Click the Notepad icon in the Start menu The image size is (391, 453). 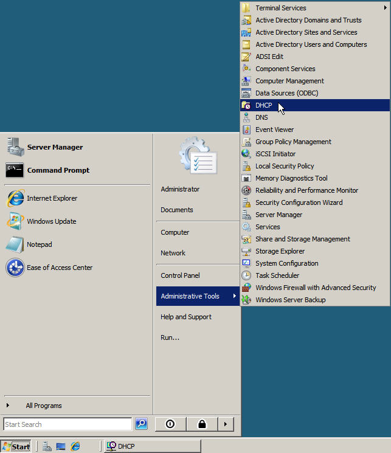(15, 244)
